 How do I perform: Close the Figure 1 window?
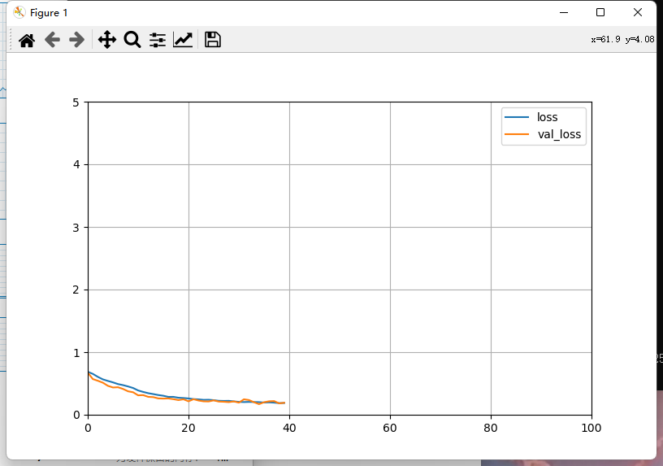638,12
